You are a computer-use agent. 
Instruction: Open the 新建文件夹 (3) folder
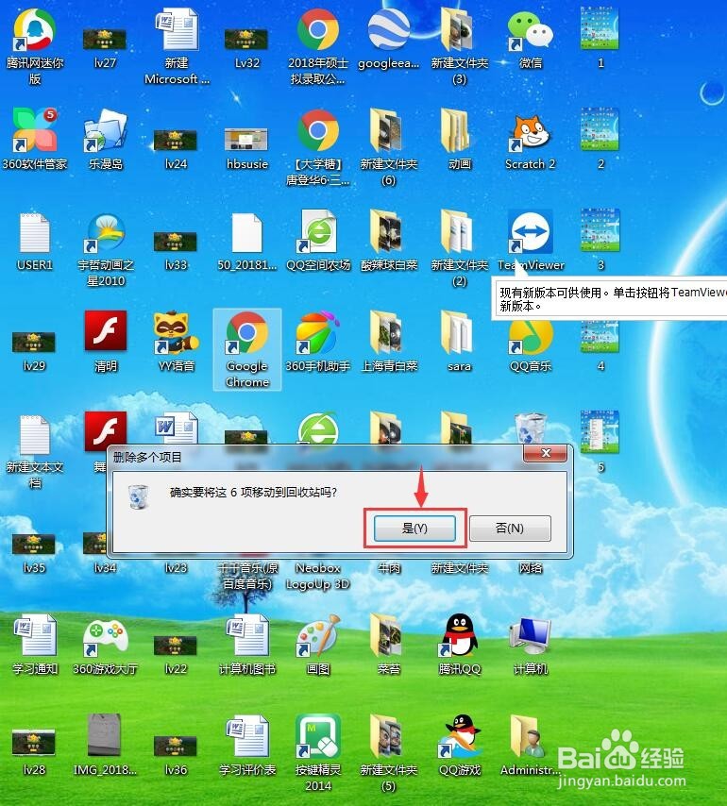(459, 30)
